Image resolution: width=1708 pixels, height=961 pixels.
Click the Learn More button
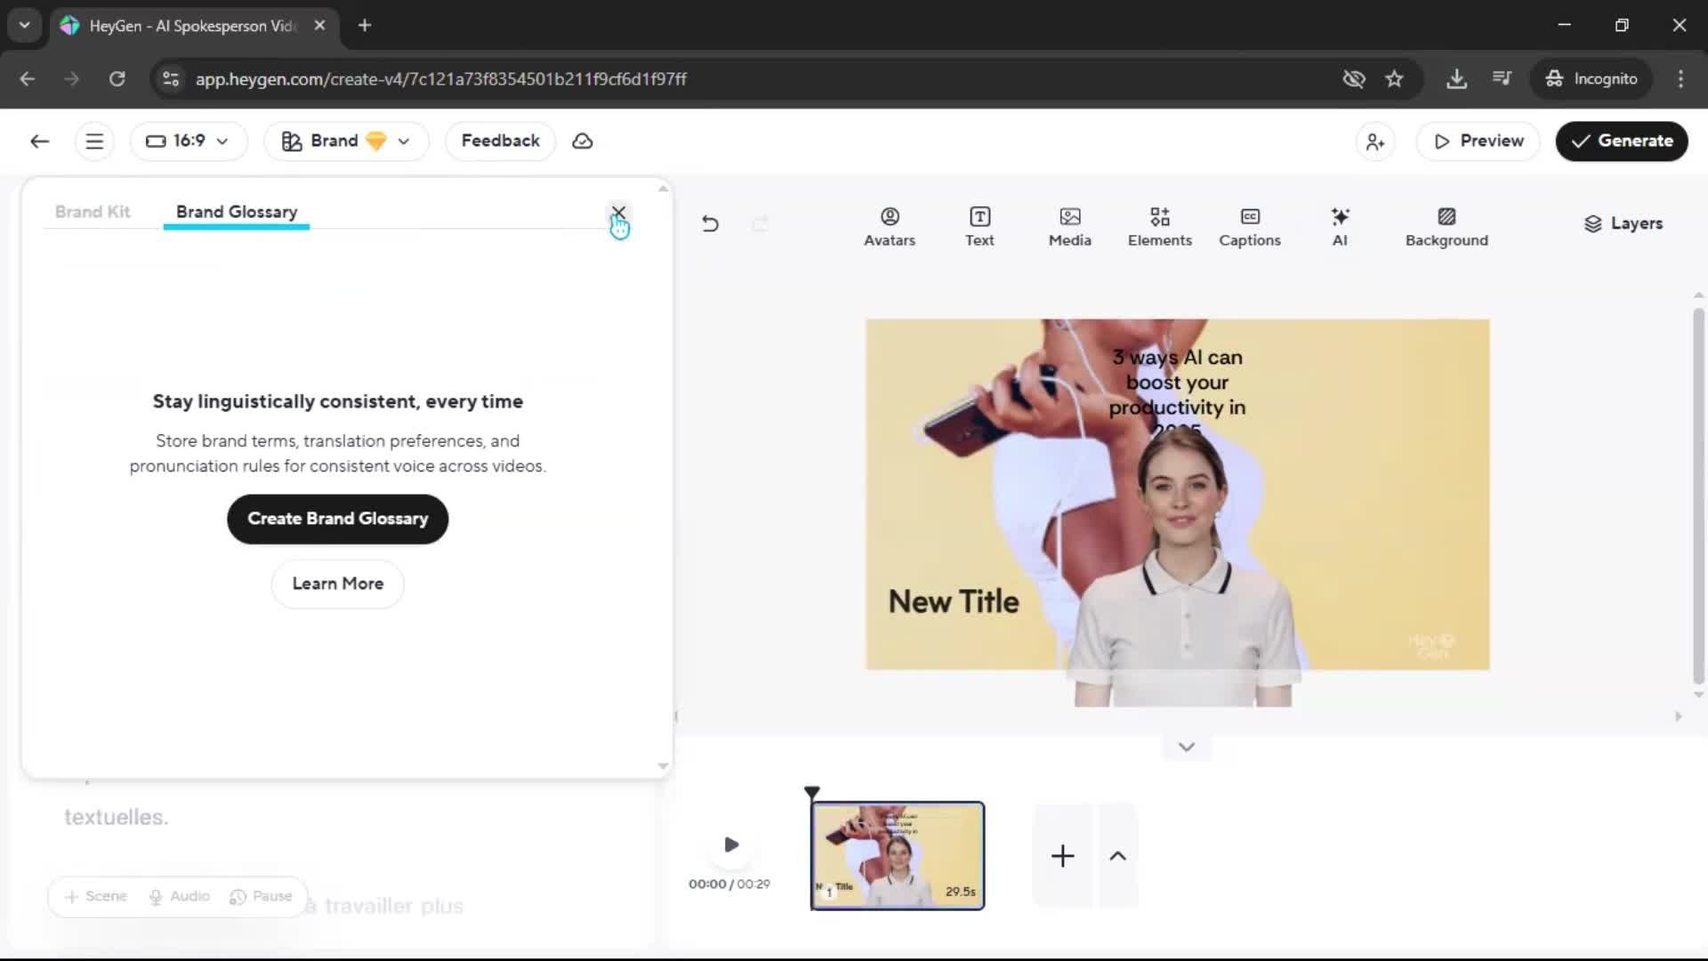click(x=337, y=584)
